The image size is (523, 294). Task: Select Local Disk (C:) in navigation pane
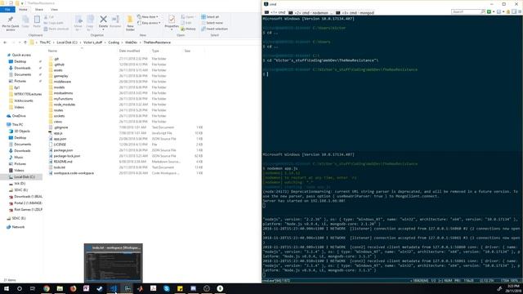pyautogui.click(x=24, y=177)
